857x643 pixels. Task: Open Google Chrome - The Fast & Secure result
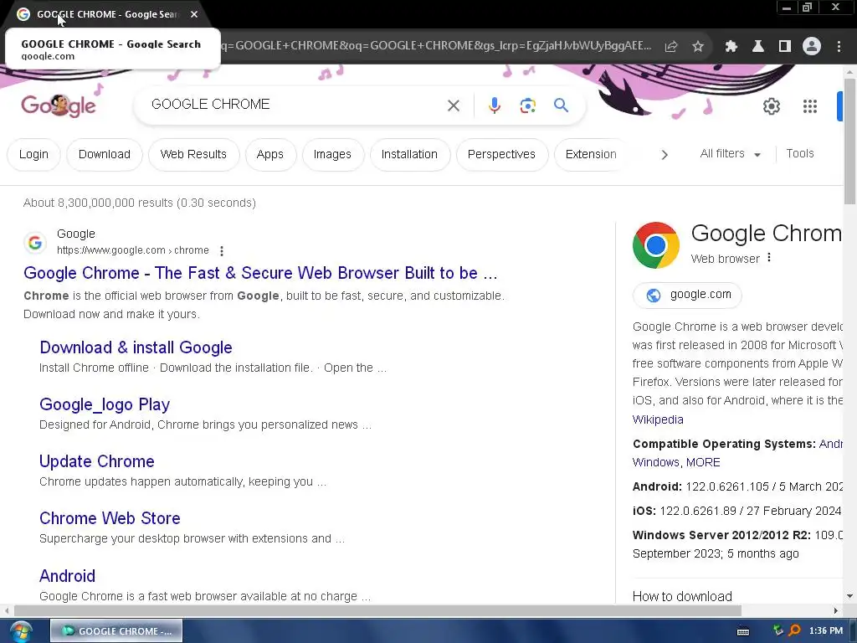[260, 273]
